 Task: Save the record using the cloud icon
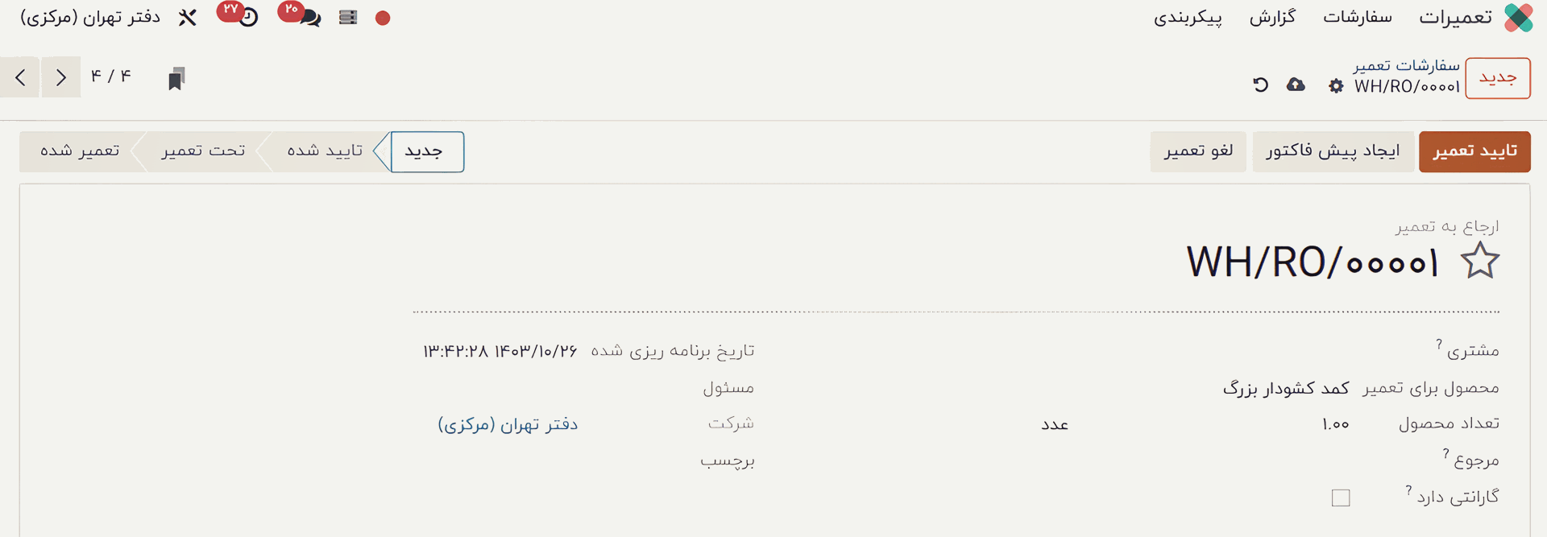pyautogui.click(x=1296, y=84)
